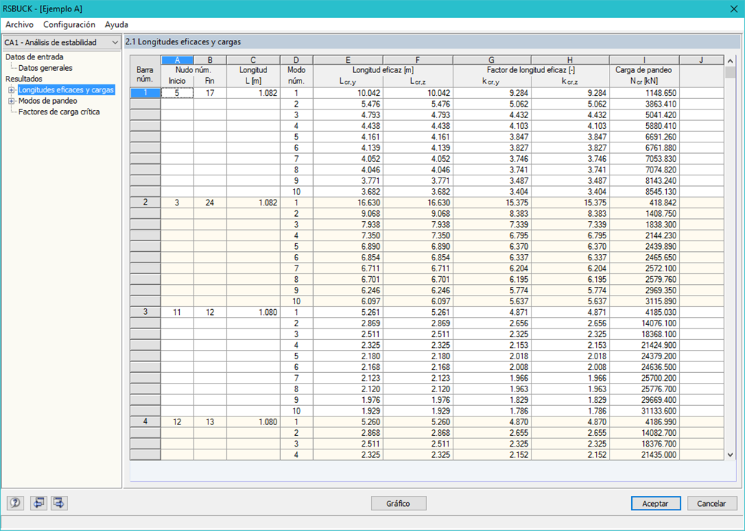Click buckling load cell 1148.650

pyautogui.click(x=644, y=93)
